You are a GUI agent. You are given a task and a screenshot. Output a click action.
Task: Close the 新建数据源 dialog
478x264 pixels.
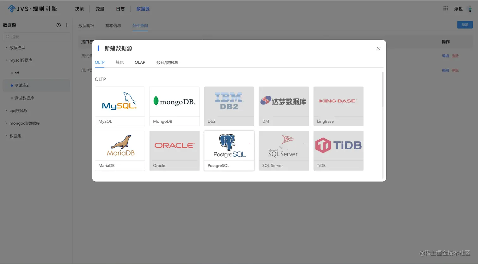[x=378, y=48]
